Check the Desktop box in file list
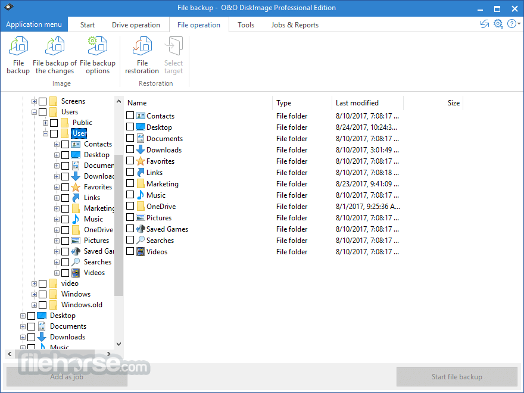This screenshot has width=524, height=393. [x=130, y=127]
